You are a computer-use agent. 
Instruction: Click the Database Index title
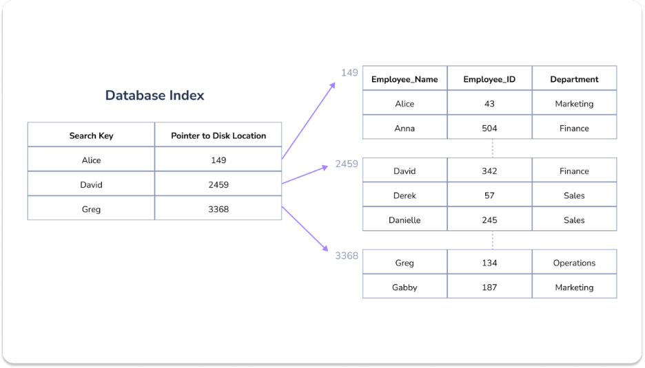154,96
